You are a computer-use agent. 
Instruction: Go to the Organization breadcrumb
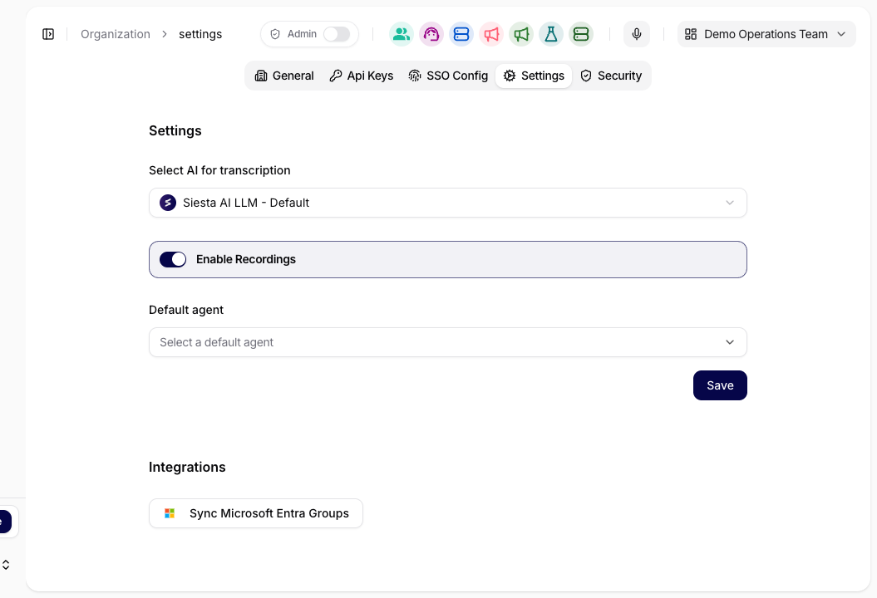click(x=116, y=34)
